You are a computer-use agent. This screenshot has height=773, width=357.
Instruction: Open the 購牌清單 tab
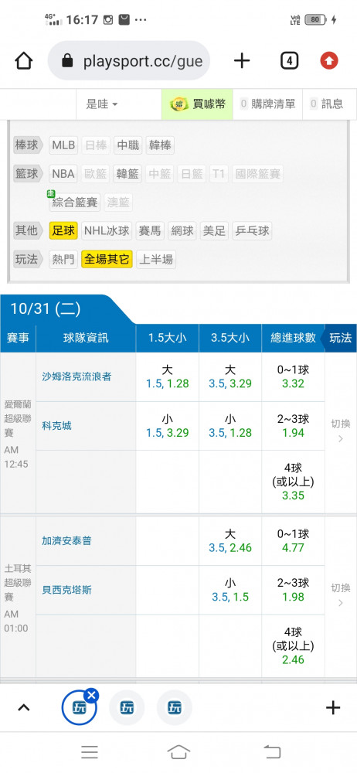coord(267,104)
